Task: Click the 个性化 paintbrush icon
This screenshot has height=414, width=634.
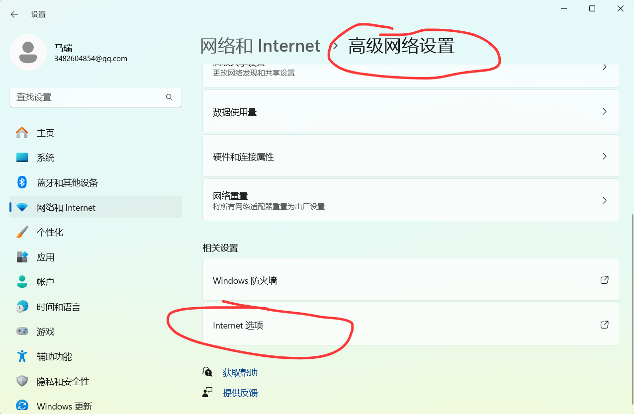Action: click(x=22, y=232)
